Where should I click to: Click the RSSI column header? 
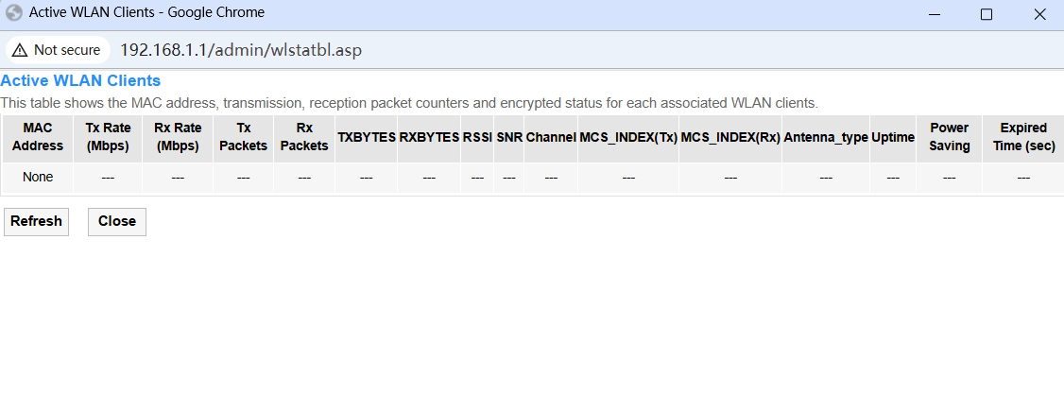coord(477,138)
